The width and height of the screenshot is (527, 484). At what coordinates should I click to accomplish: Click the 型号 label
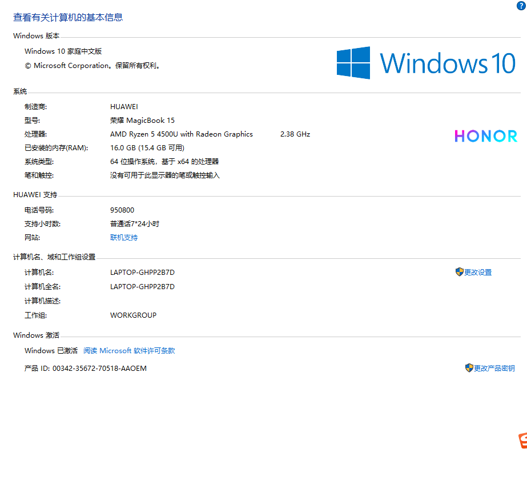(33, 121)
